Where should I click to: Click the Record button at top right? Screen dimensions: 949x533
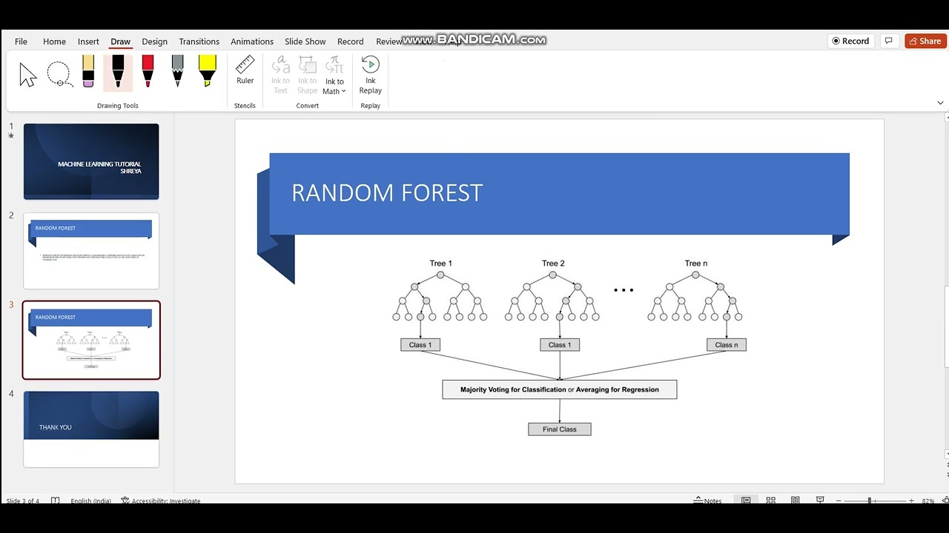[850, 41]
